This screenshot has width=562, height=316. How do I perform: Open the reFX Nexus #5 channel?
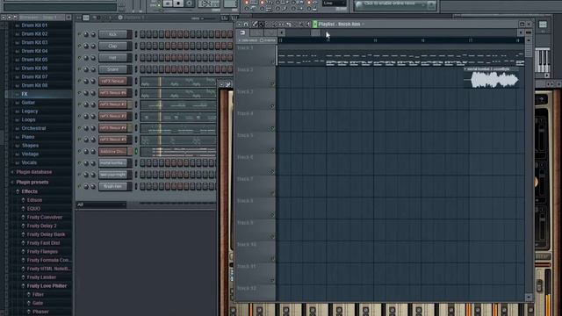click(113, 140)
